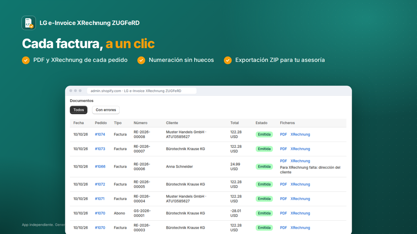Download PDF for invoice RE-2026-00003
417x234 pixels.
[284, 228]
